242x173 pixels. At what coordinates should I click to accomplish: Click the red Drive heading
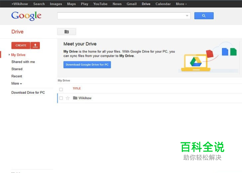coord(17,31)
